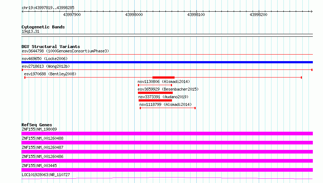This screenshot has width=323, height=183.
Task: Click the blue nsv469650 variant bar
Action: pos(167,62)
